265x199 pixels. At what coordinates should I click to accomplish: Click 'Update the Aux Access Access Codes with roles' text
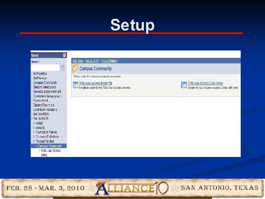click(213, 88)
